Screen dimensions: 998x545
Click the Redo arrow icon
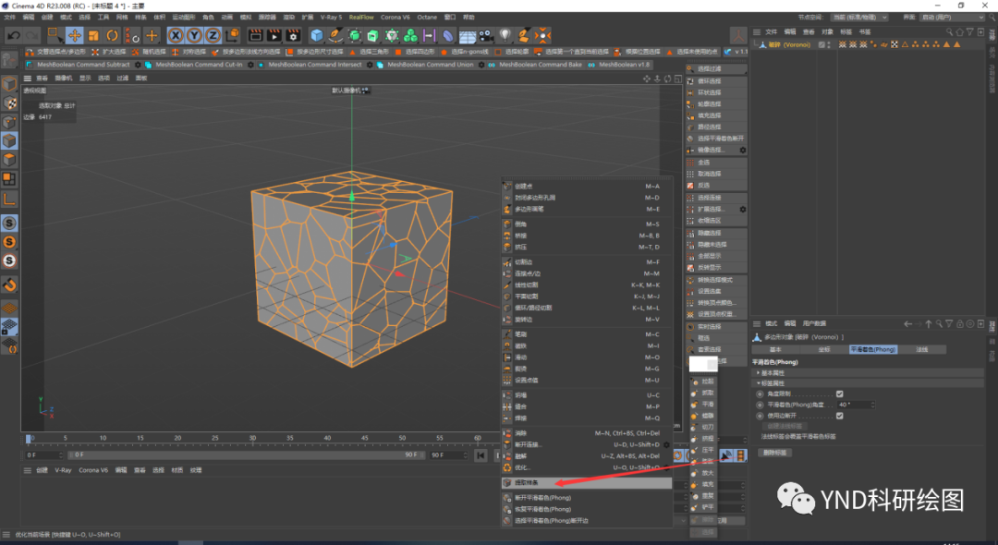click(x=31, y=36)
